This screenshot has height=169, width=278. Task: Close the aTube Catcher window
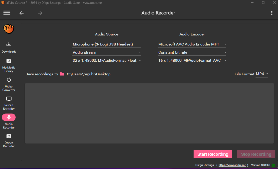274,2
